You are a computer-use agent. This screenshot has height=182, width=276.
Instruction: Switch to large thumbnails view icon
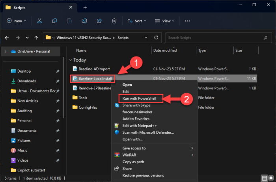(x=271, y=178)
